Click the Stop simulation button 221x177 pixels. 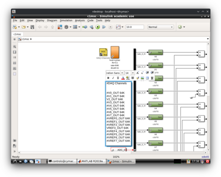[110, 27]
